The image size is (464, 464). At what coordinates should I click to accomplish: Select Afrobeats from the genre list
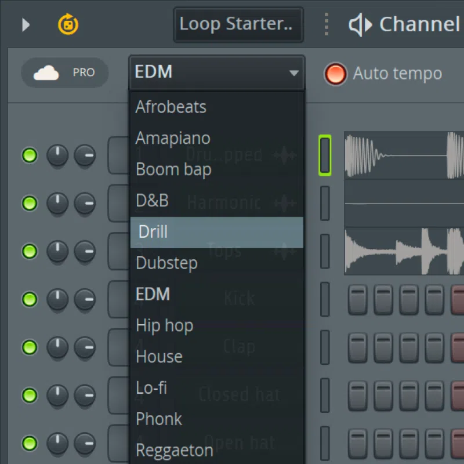pyautogui.click(x=216, y=107)
